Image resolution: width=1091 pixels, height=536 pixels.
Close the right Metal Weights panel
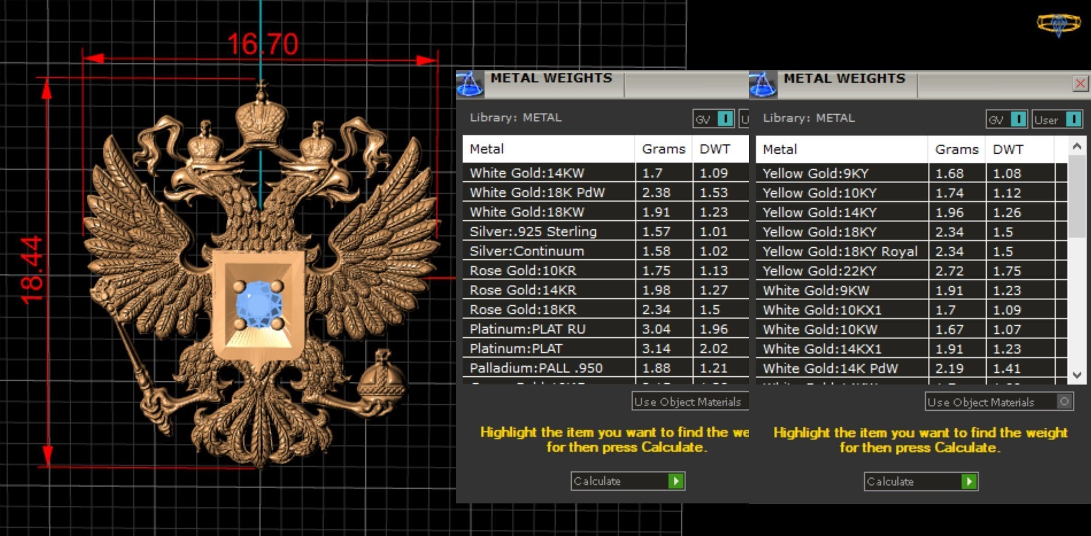click(1080, 84)
